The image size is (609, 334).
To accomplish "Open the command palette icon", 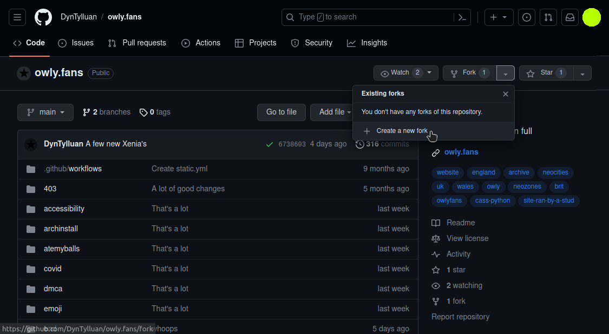I will click(462, 17).
